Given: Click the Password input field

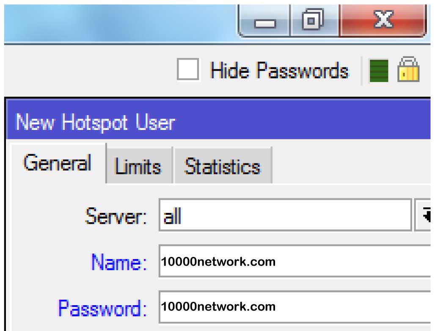Looking at the screenshot, I should coord(295,306).
